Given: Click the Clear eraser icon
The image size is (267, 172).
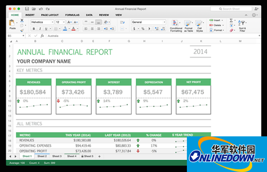Looking at the screenshot, I should [x=231, y=30].
